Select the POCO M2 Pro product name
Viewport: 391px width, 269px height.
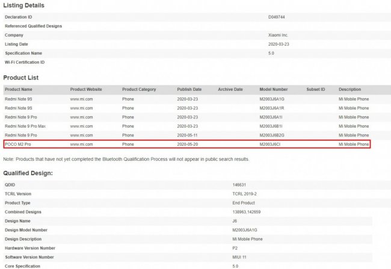tap(19, 144)
